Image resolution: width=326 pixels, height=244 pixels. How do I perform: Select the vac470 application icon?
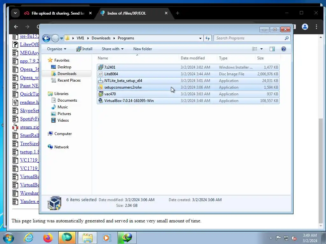pyautogui.click(x=101, y=94)
